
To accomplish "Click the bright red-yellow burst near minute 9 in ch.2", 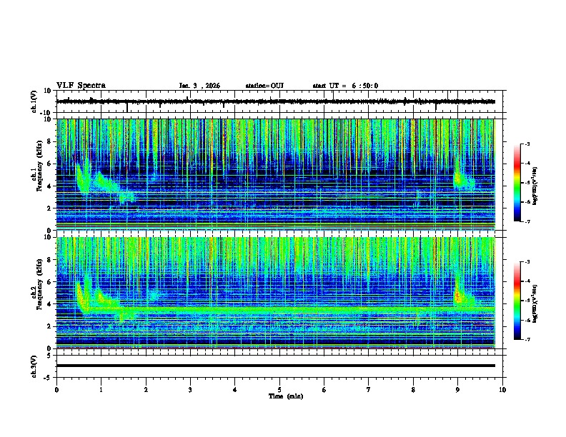I will pos(457,296).
